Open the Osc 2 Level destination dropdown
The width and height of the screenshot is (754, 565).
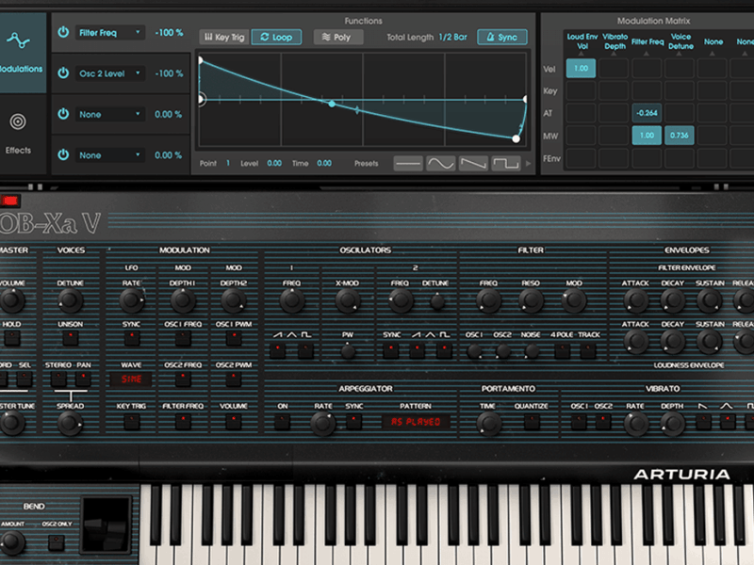pyautogui.click(x=109, y=73)
